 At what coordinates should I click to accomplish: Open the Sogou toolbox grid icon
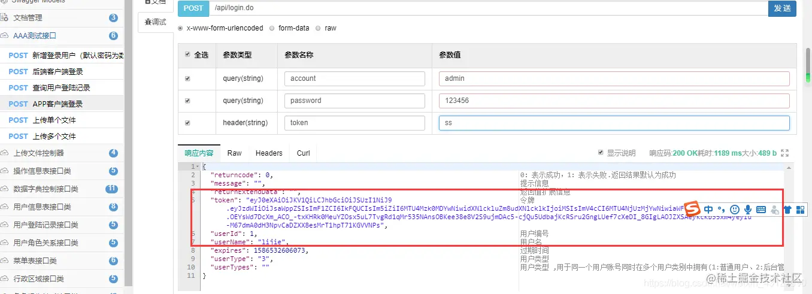pos(800,210)
